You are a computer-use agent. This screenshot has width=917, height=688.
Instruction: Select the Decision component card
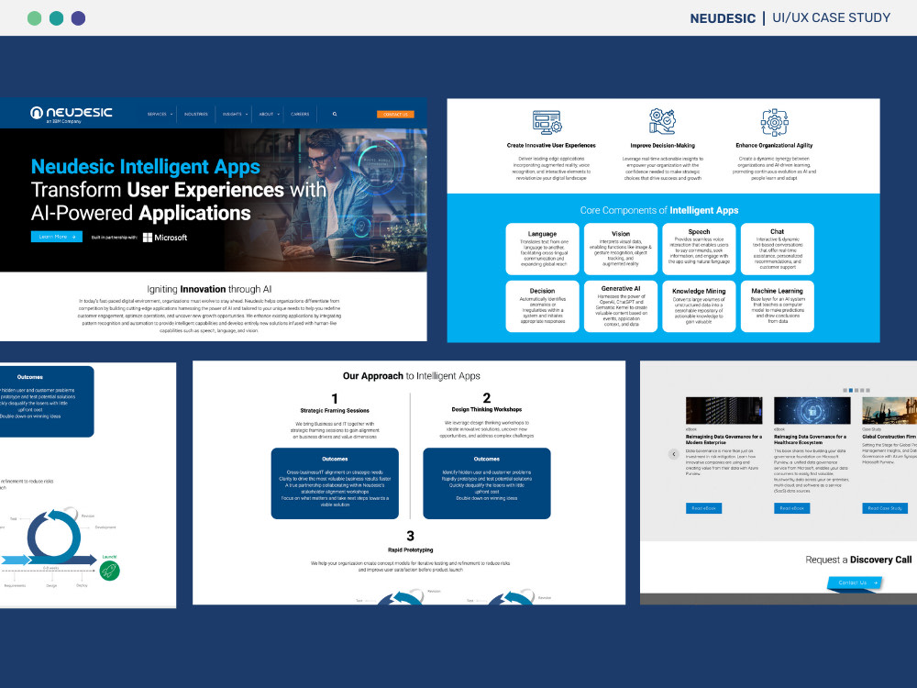pos(542,306)
